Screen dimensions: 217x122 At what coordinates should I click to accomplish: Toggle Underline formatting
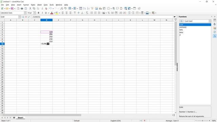pyautogui.click(x=46, y=13)
